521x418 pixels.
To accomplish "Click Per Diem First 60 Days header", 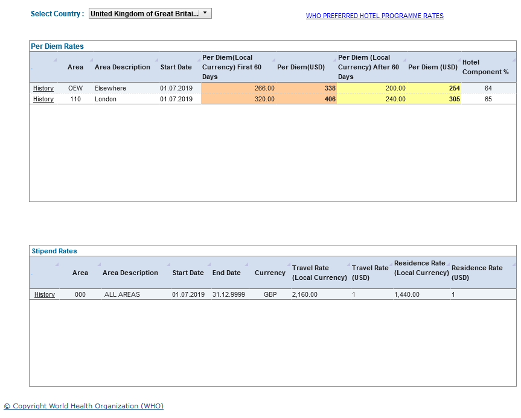I will 232,67.
